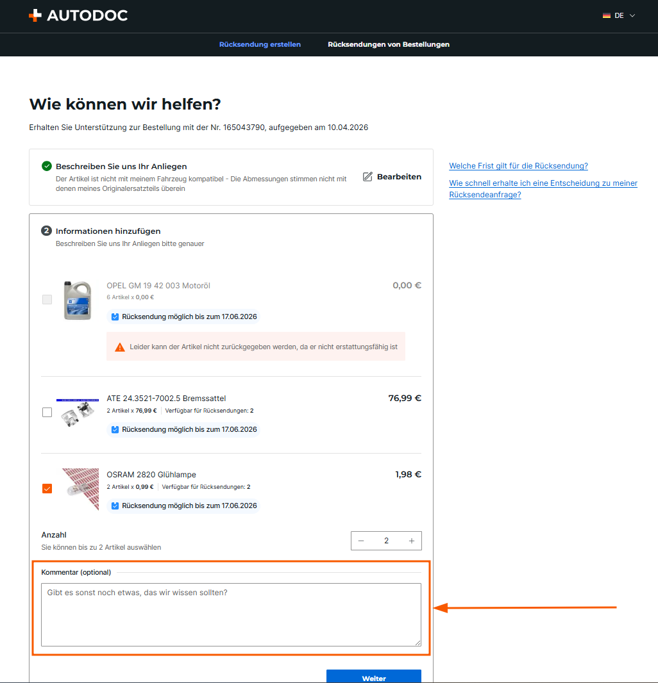Click the orange warning triangle icon
This screenshot has height=683, width=658.
119,347
